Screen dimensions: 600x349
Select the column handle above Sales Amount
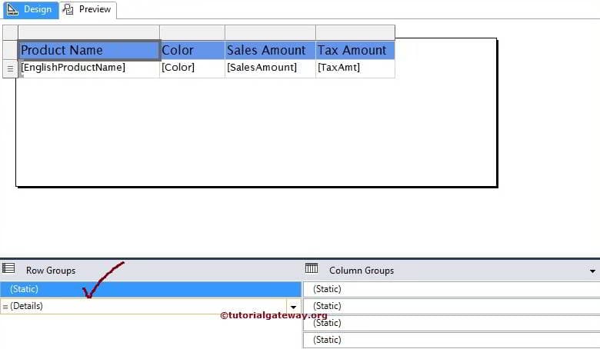[x=271, y=32]
